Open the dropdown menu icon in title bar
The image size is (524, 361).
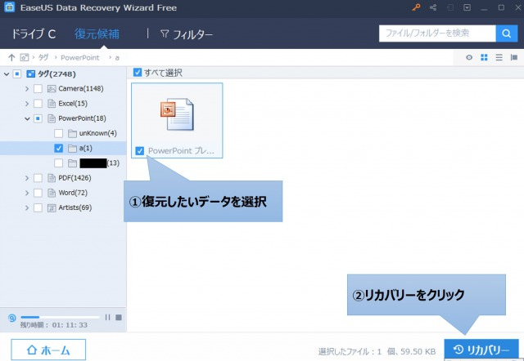[468, 7]
